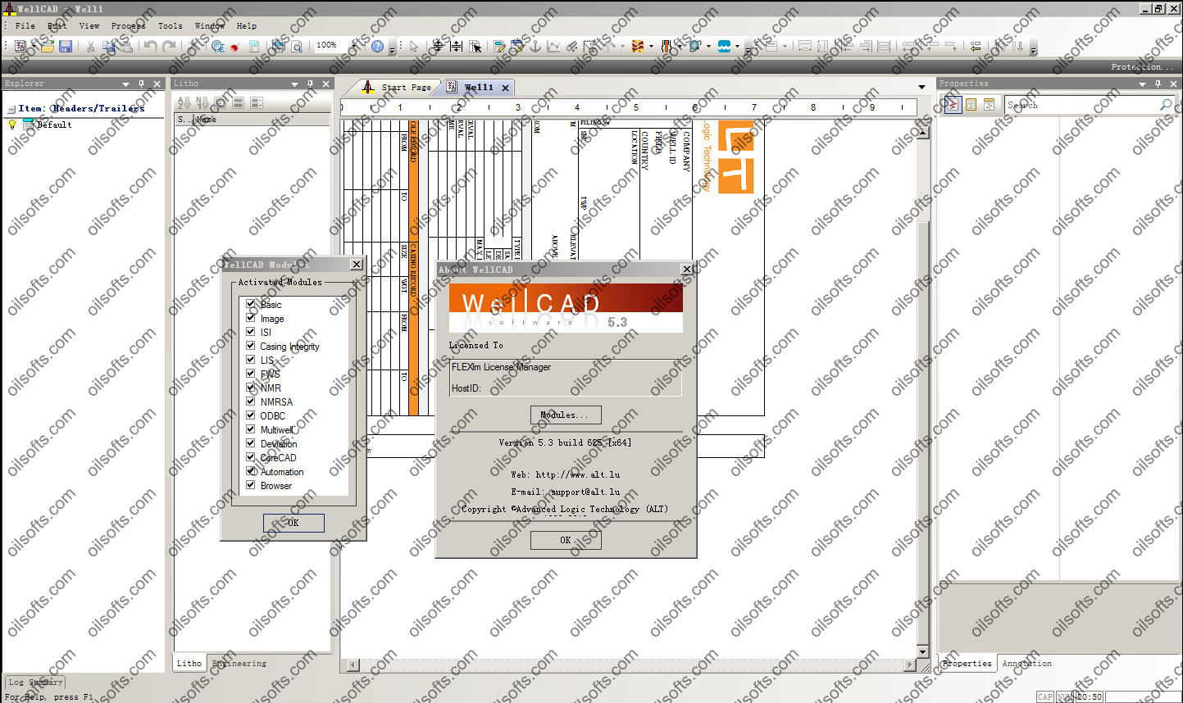Viewport: 1183px width, 703px height.
Task: Toggle the Browser module checkbox
Action: tap(251, 485)
